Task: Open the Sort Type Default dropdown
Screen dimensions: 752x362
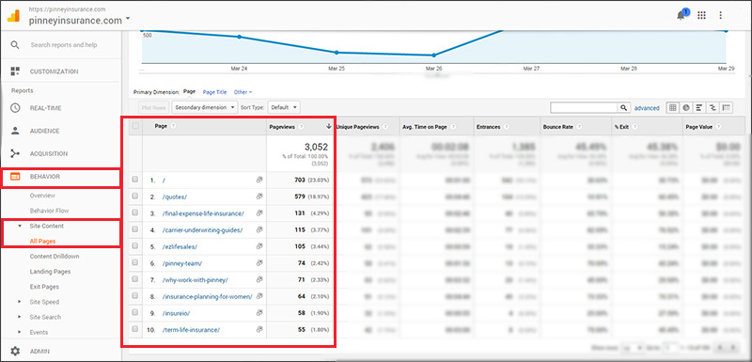Action: [284, 107]
